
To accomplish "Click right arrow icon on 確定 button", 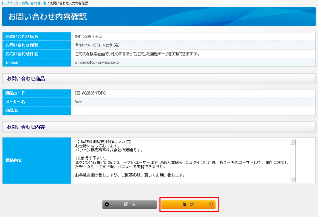I will (211, 205).
